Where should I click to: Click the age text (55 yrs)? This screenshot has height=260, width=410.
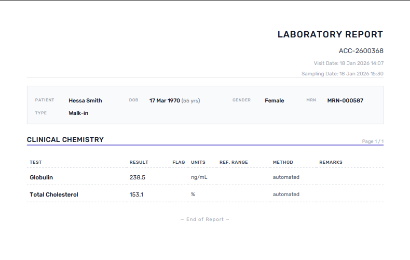point(190,101)
